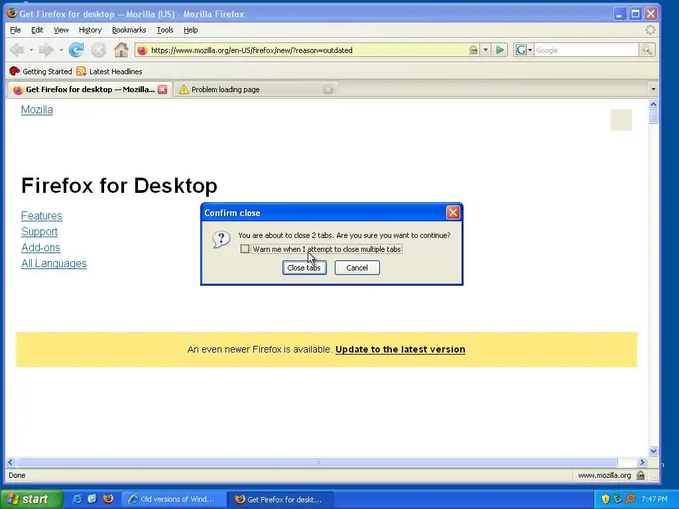Click the horizontal scrollbar right arrow

click(x=642, y=462)
